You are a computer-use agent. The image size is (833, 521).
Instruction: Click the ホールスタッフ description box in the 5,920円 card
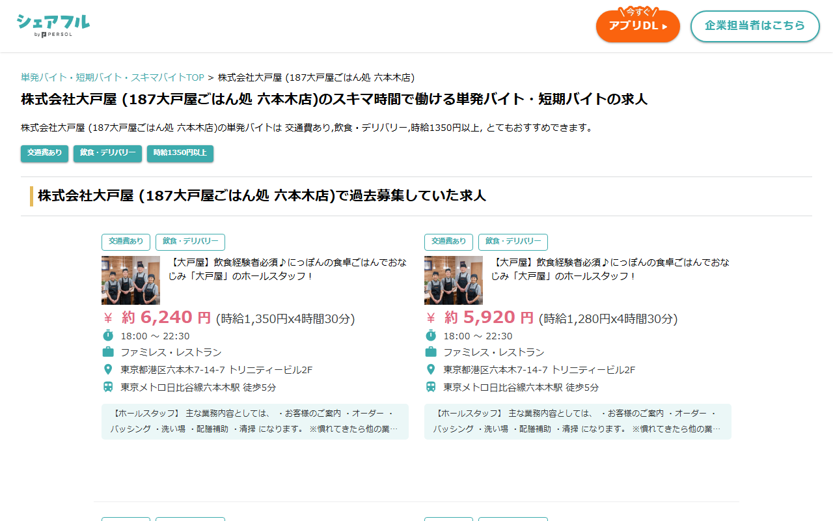(578, 421)
